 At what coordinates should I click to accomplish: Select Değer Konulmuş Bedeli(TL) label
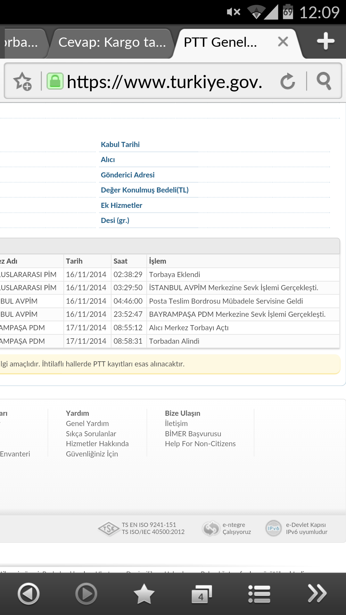point(144,190)
